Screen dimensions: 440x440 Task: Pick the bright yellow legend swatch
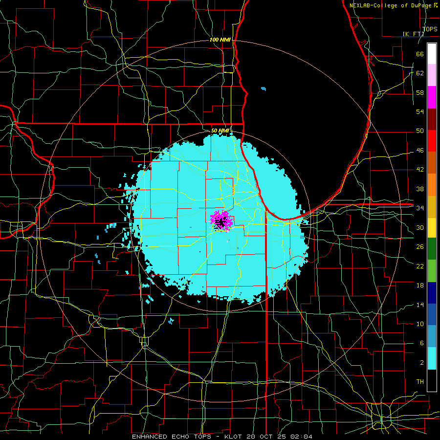[432, 227]
